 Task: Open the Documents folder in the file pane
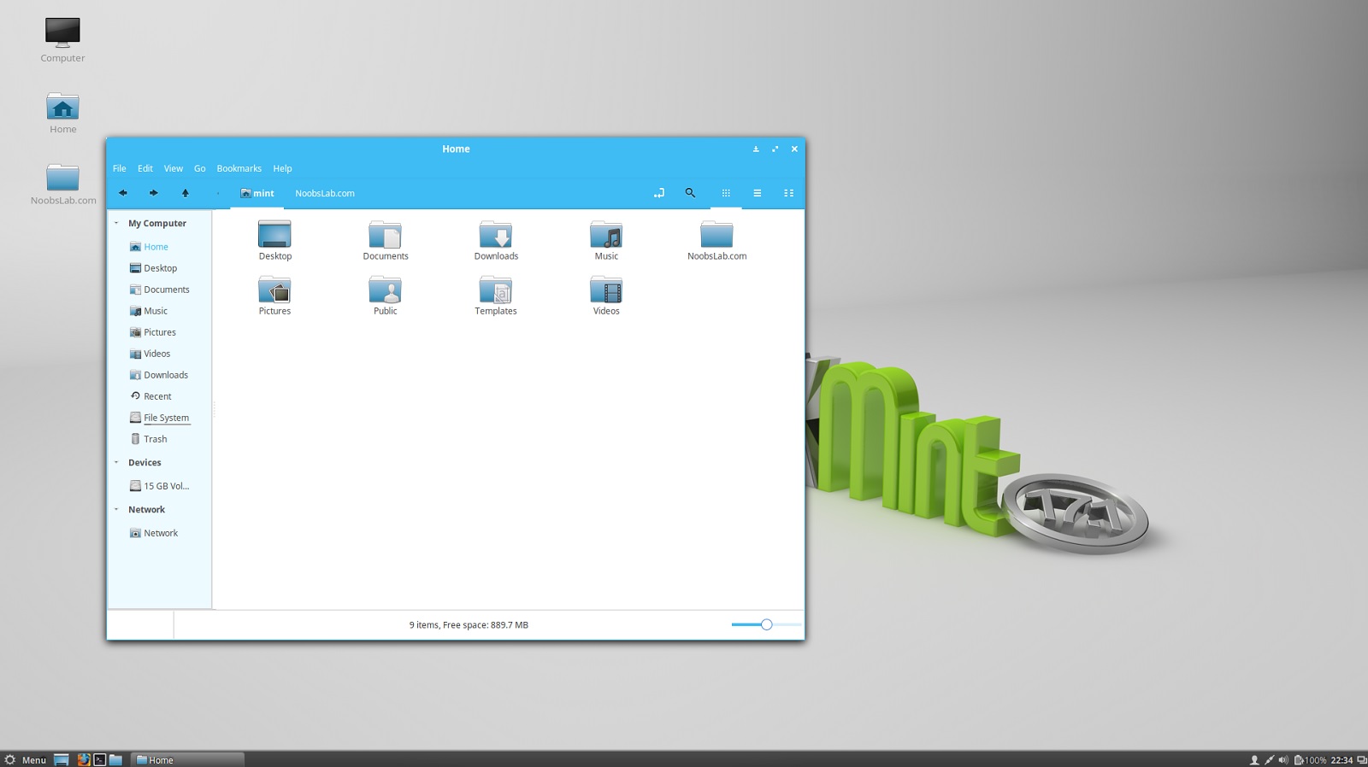pyautogui.click(x=386, y=240)
